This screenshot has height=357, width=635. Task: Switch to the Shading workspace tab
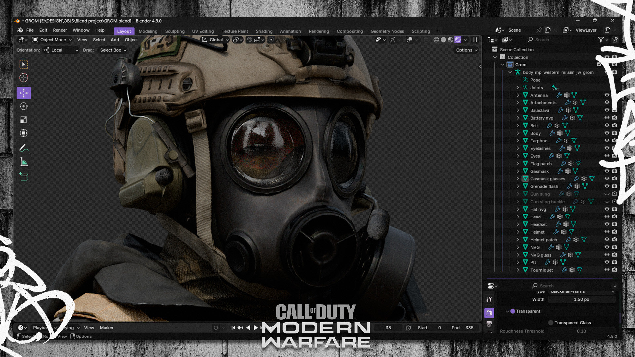point(264,31)
